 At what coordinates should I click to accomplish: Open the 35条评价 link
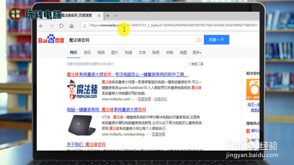[161, 99]
